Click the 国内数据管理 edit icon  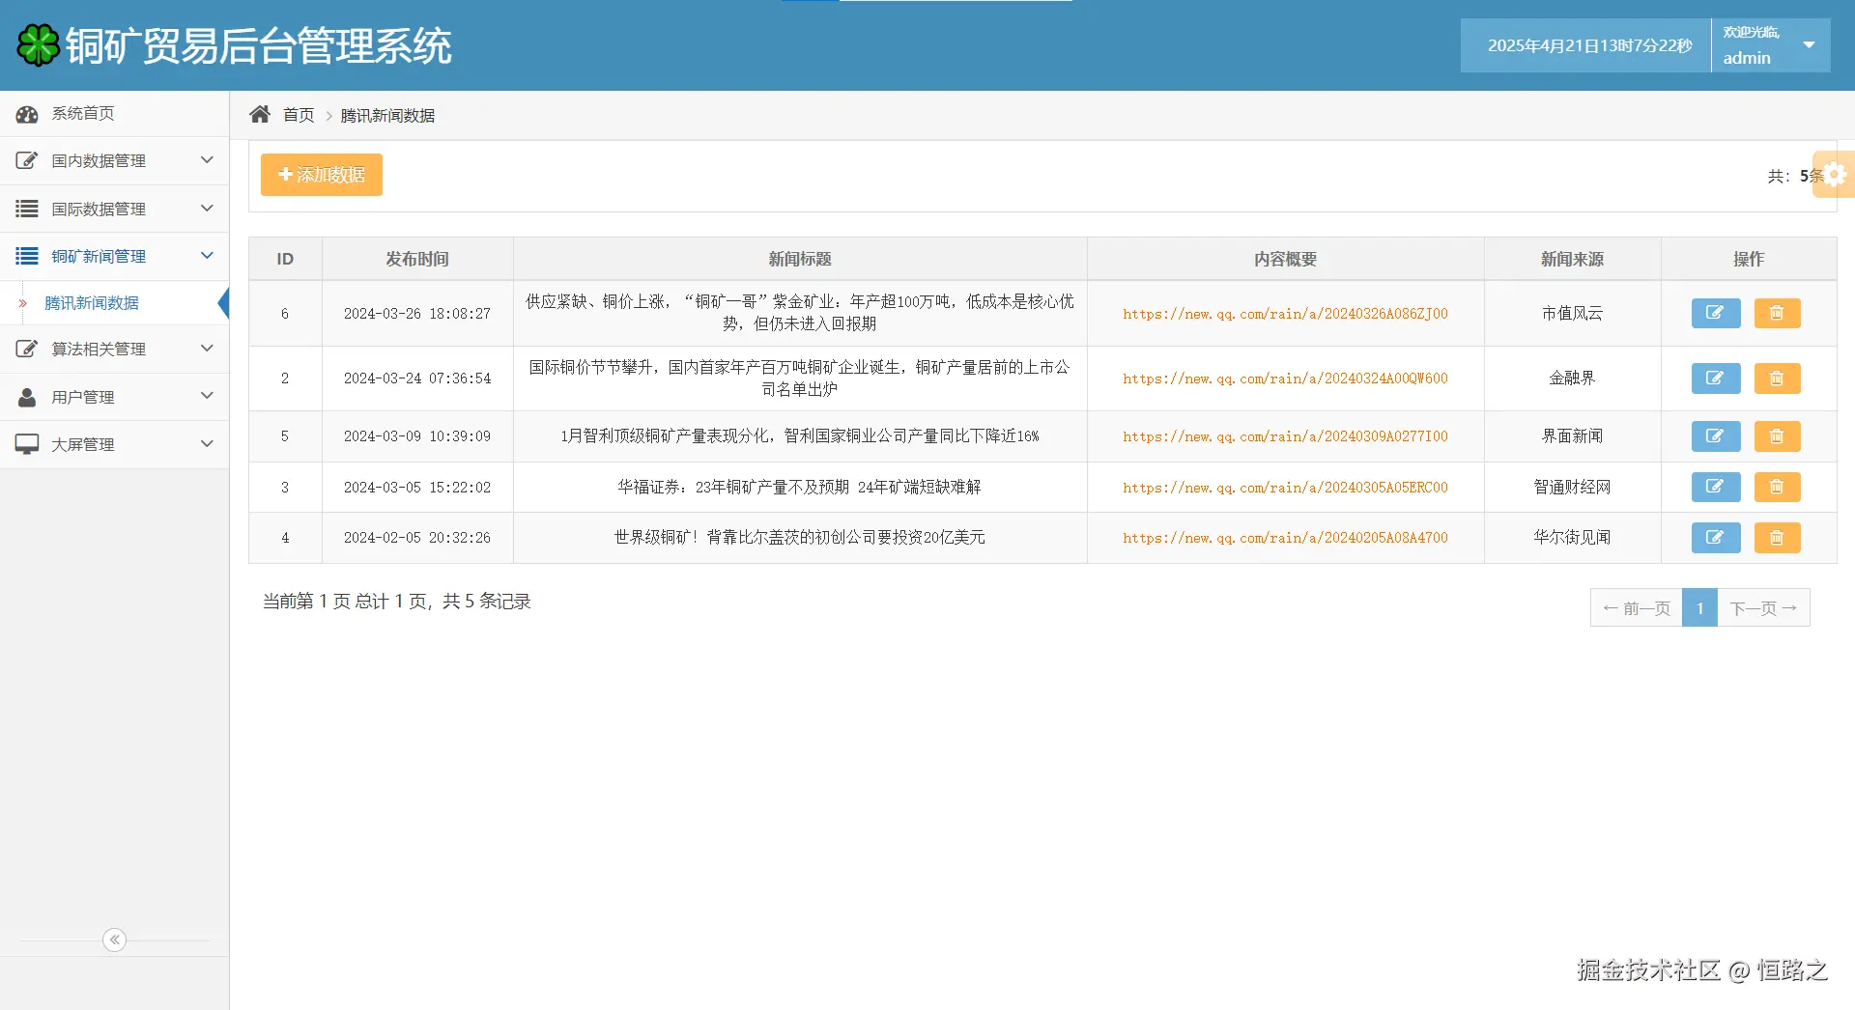(27, 160)
